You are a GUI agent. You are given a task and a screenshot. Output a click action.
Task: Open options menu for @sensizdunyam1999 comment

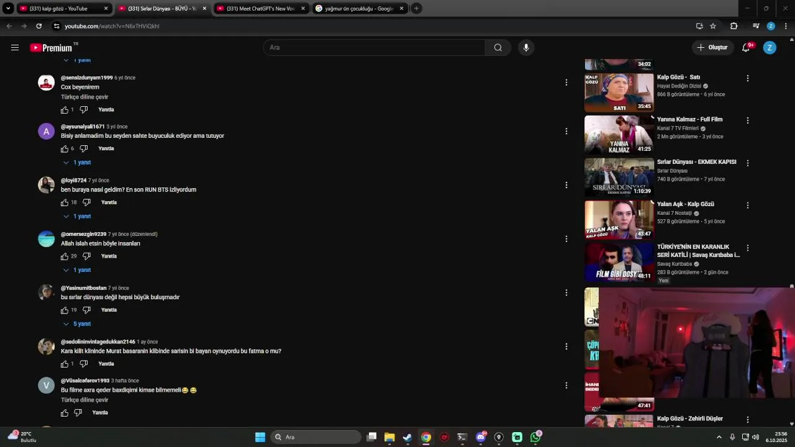(x=566, y=82)
